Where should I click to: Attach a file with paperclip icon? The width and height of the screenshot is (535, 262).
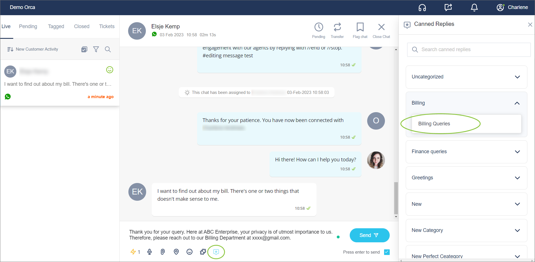click(163, 252)
